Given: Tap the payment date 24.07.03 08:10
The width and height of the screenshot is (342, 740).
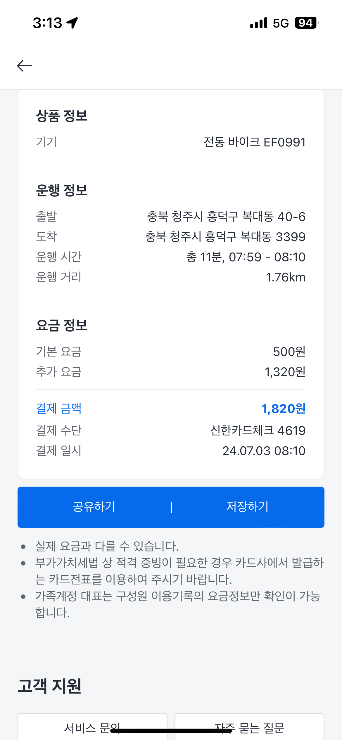Looking at the screenshot, I should pos(264,451).
